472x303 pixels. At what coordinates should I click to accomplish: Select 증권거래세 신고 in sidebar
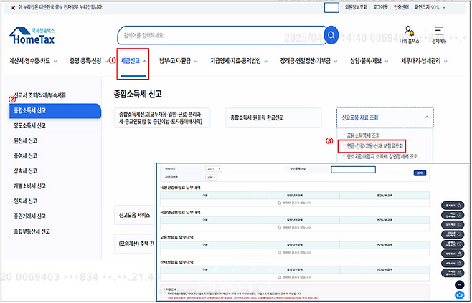tap(30, 216)
